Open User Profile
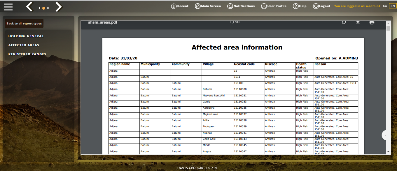This screenshot has height=171, width=397. point(274,6)
